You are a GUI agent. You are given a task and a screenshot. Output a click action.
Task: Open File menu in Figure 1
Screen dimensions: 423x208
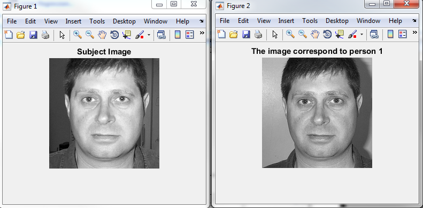[x=12, y=21]
